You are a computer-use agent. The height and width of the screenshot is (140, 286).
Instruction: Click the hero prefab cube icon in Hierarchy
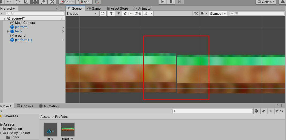[12, 31]
